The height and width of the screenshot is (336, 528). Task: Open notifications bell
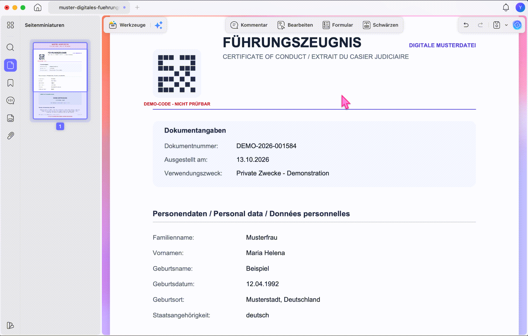tap(506, 7)
